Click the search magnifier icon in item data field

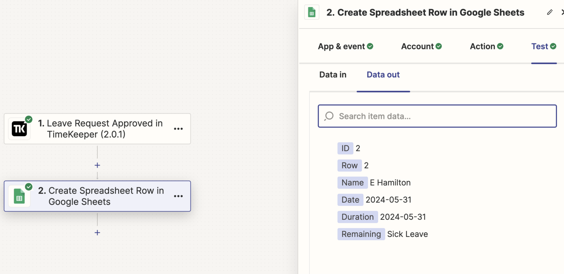pyautogui.click(x=329, y=116)
